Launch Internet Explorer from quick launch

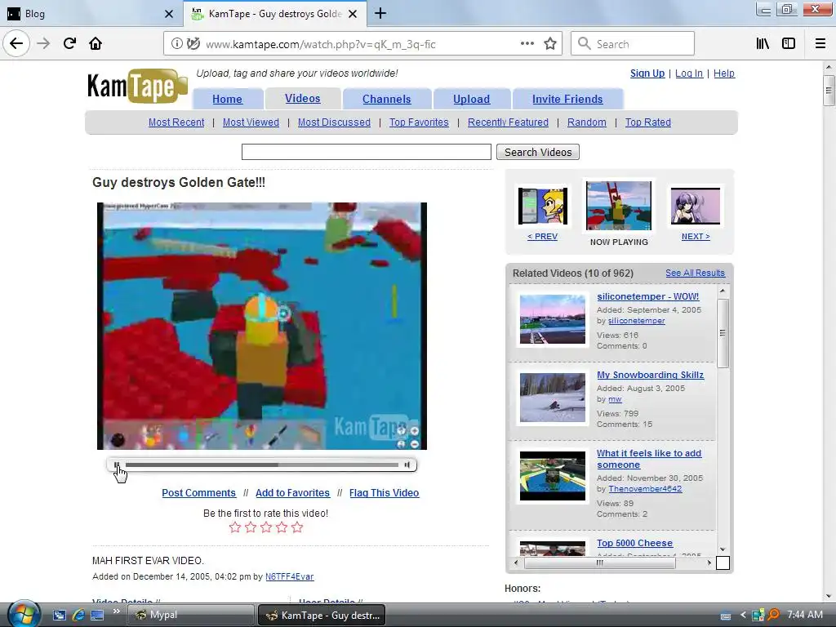(78, 615)
